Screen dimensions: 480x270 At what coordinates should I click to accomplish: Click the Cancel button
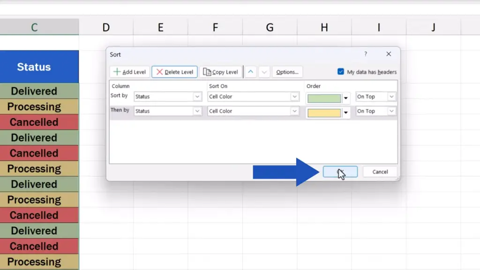point(380,172)
